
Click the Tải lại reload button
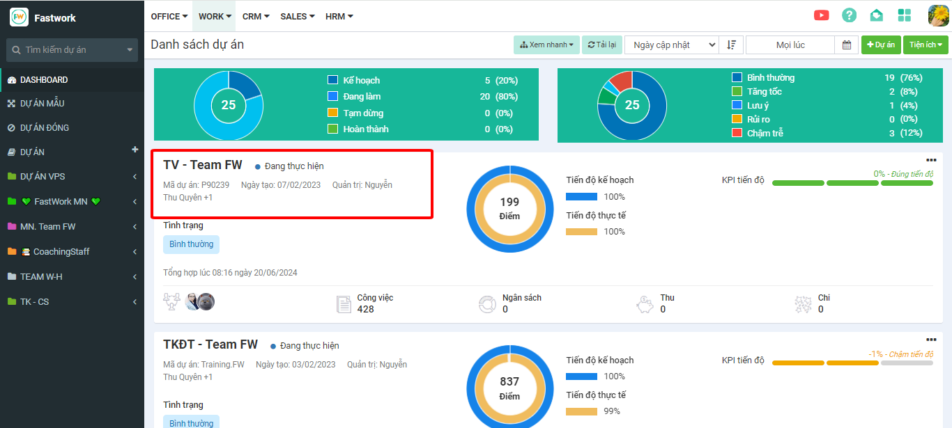click(601, 45)
